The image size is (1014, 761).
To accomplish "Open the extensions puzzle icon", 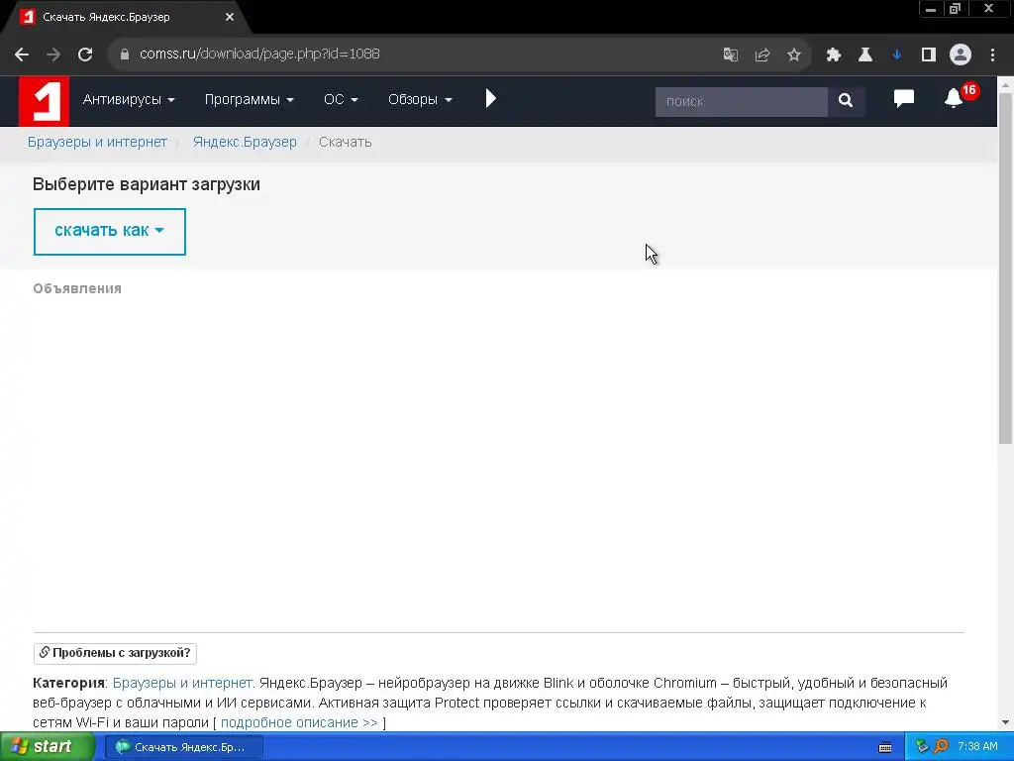I will click(834, 54).
